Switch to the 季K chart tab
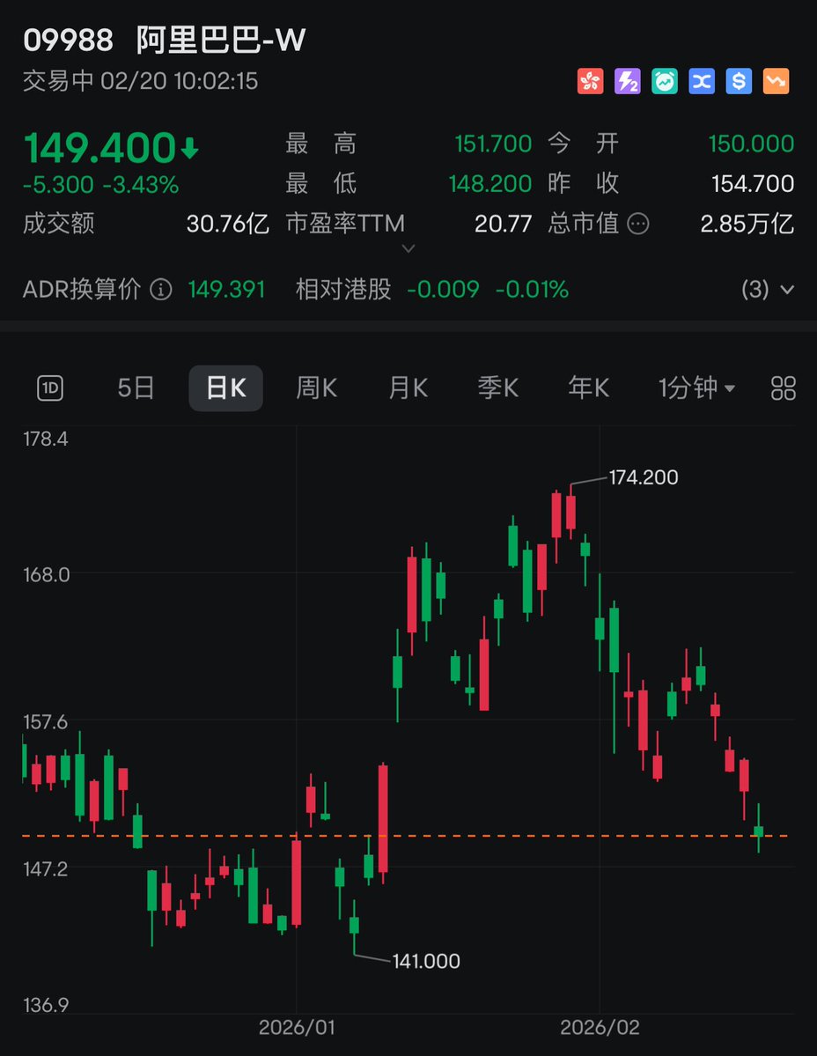 (x=498, y=388)
